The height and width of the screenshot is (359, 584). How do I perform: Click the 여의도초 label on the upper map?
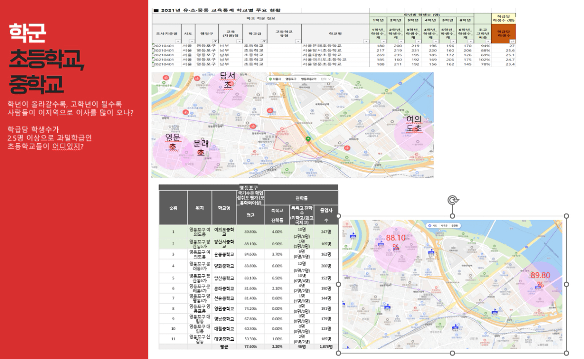coord(414,124)
